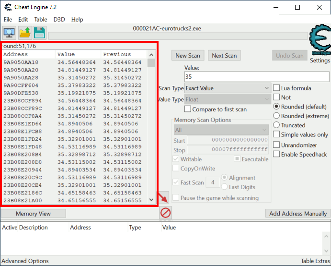Enable Simple values only checkbox
The height and width of the screenshot is (266, 331).
276,134
